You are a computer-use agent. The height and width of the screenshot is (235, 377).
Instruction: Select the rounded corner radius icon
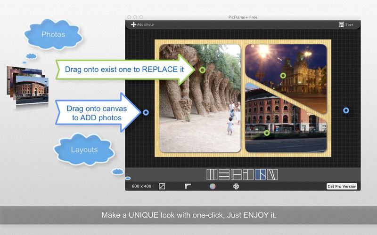(x=188, y=186)
